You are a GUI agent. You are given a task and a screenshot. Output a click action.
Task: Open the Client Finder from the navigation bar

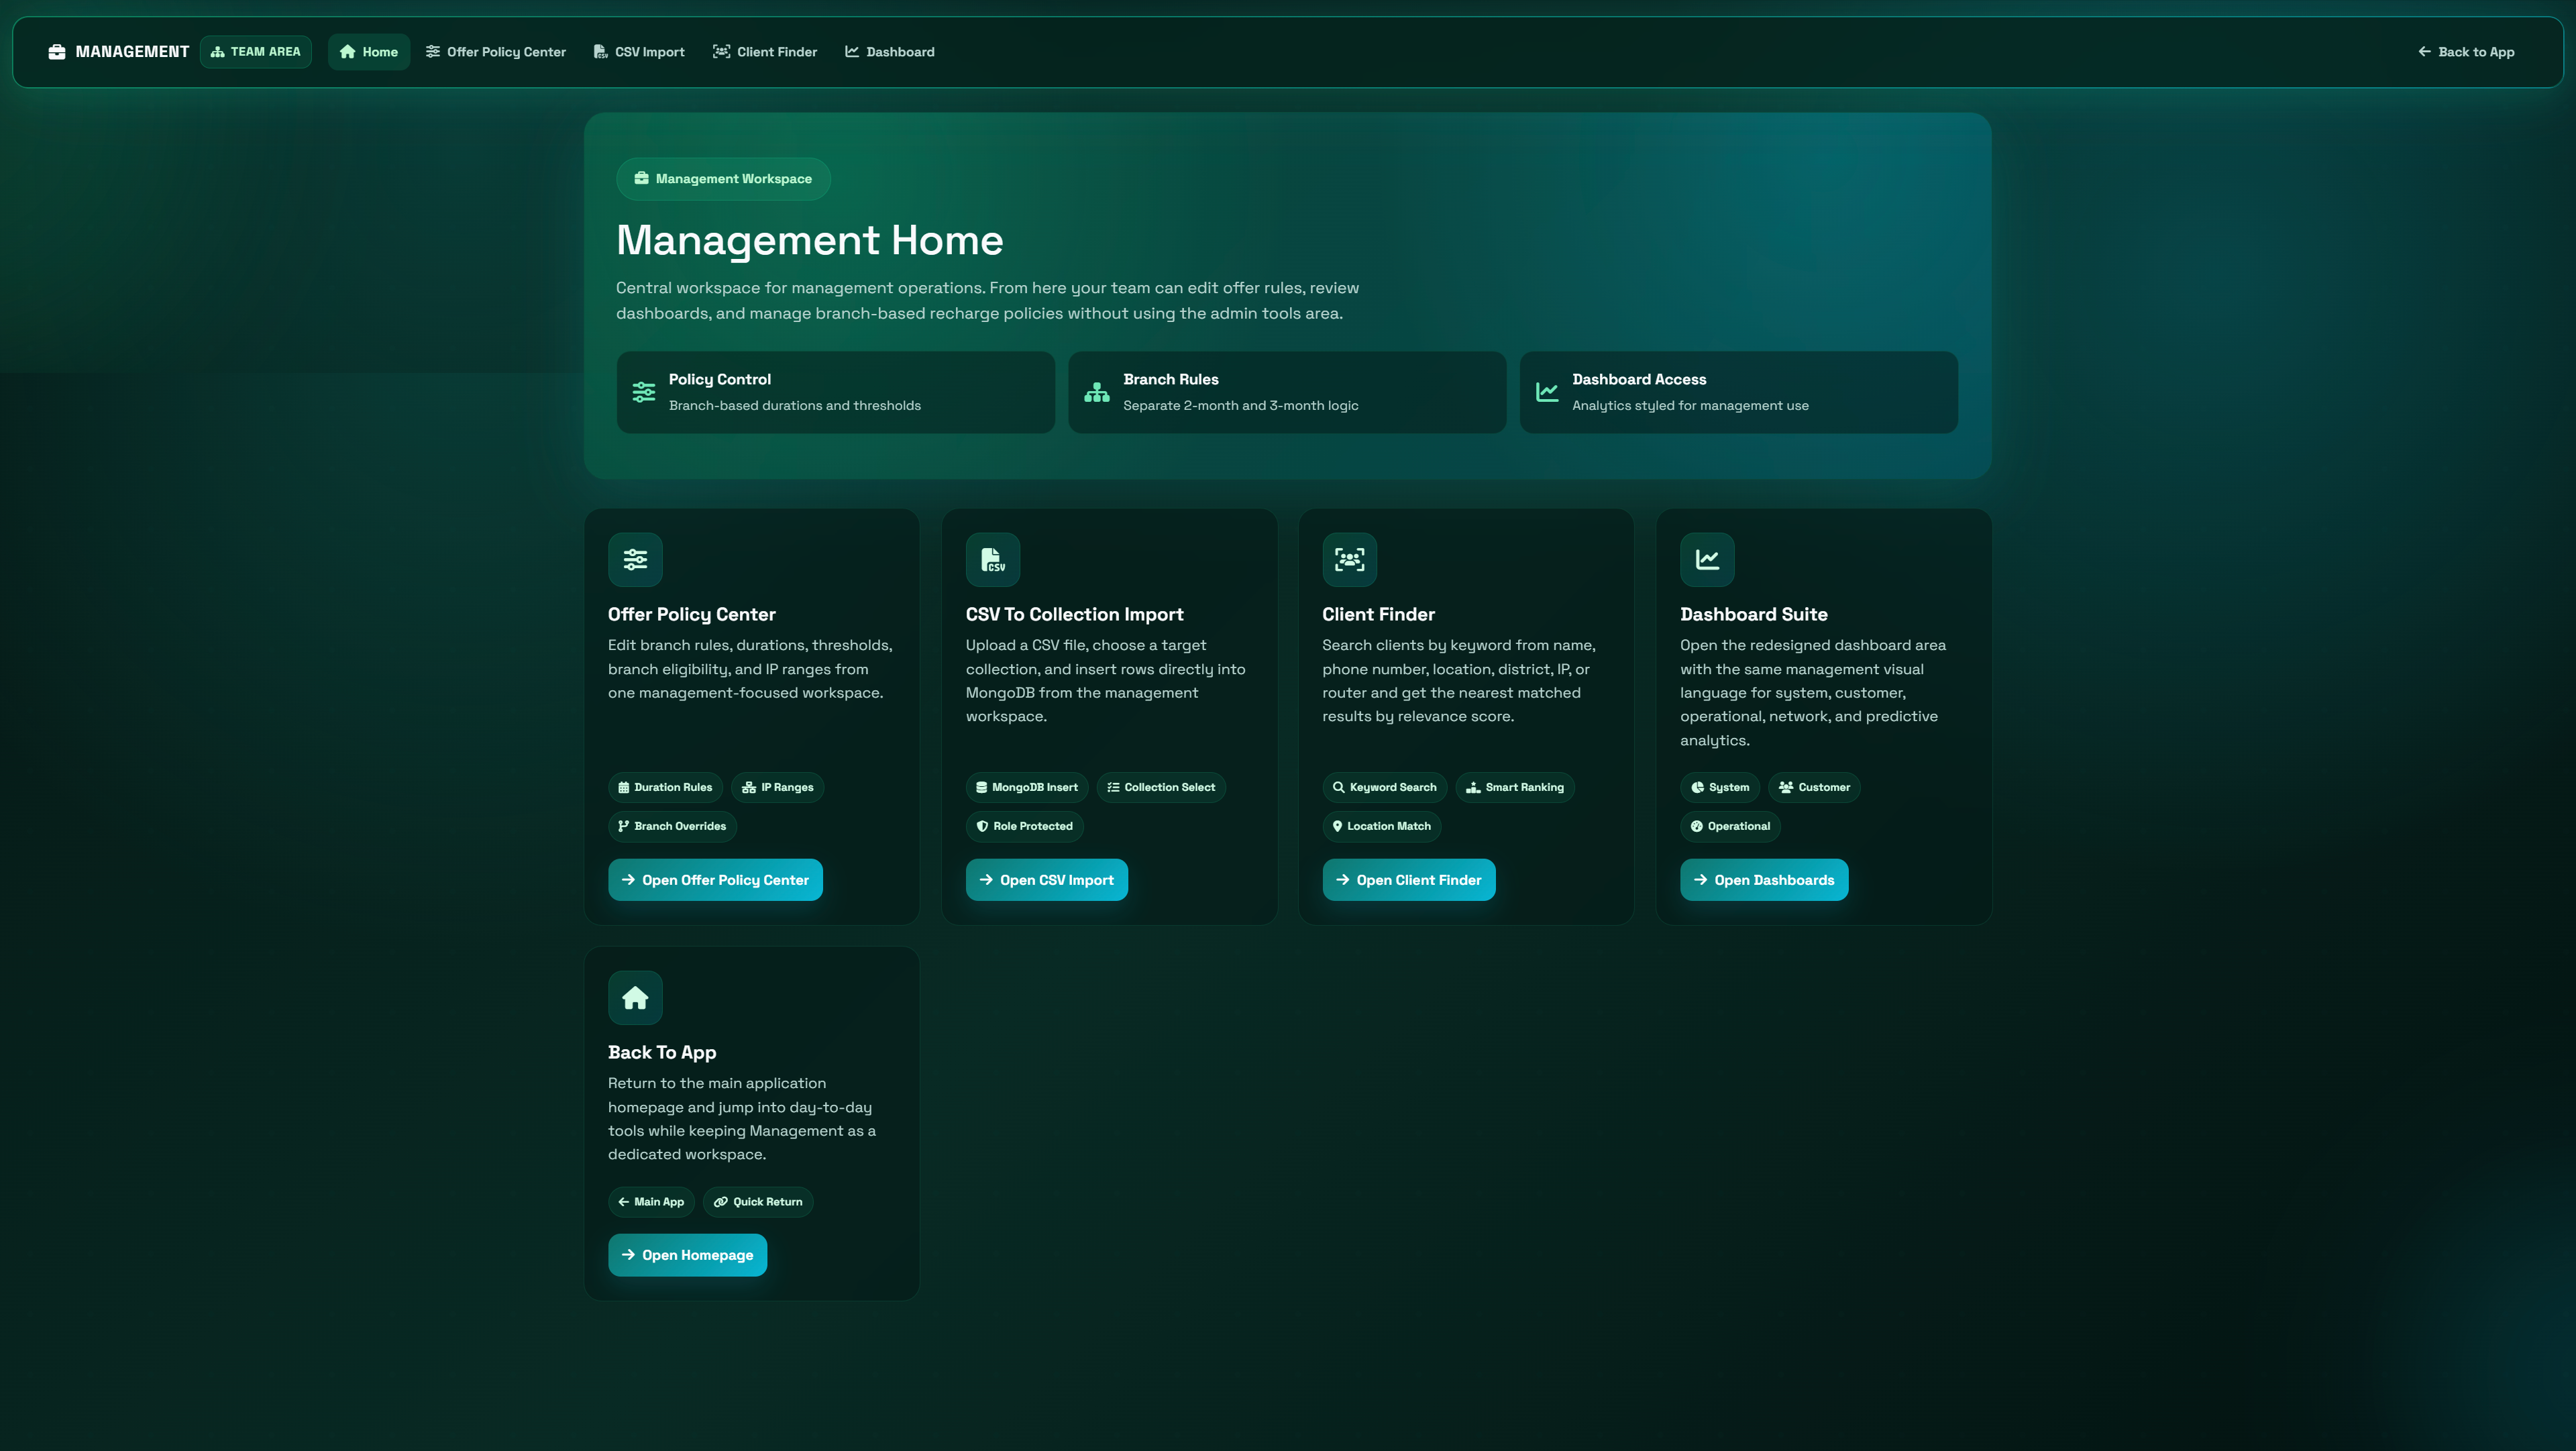pos(765,51)
